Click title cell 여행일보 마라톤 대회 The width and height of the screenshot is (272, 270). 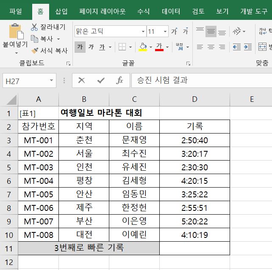tap(101, 113)
